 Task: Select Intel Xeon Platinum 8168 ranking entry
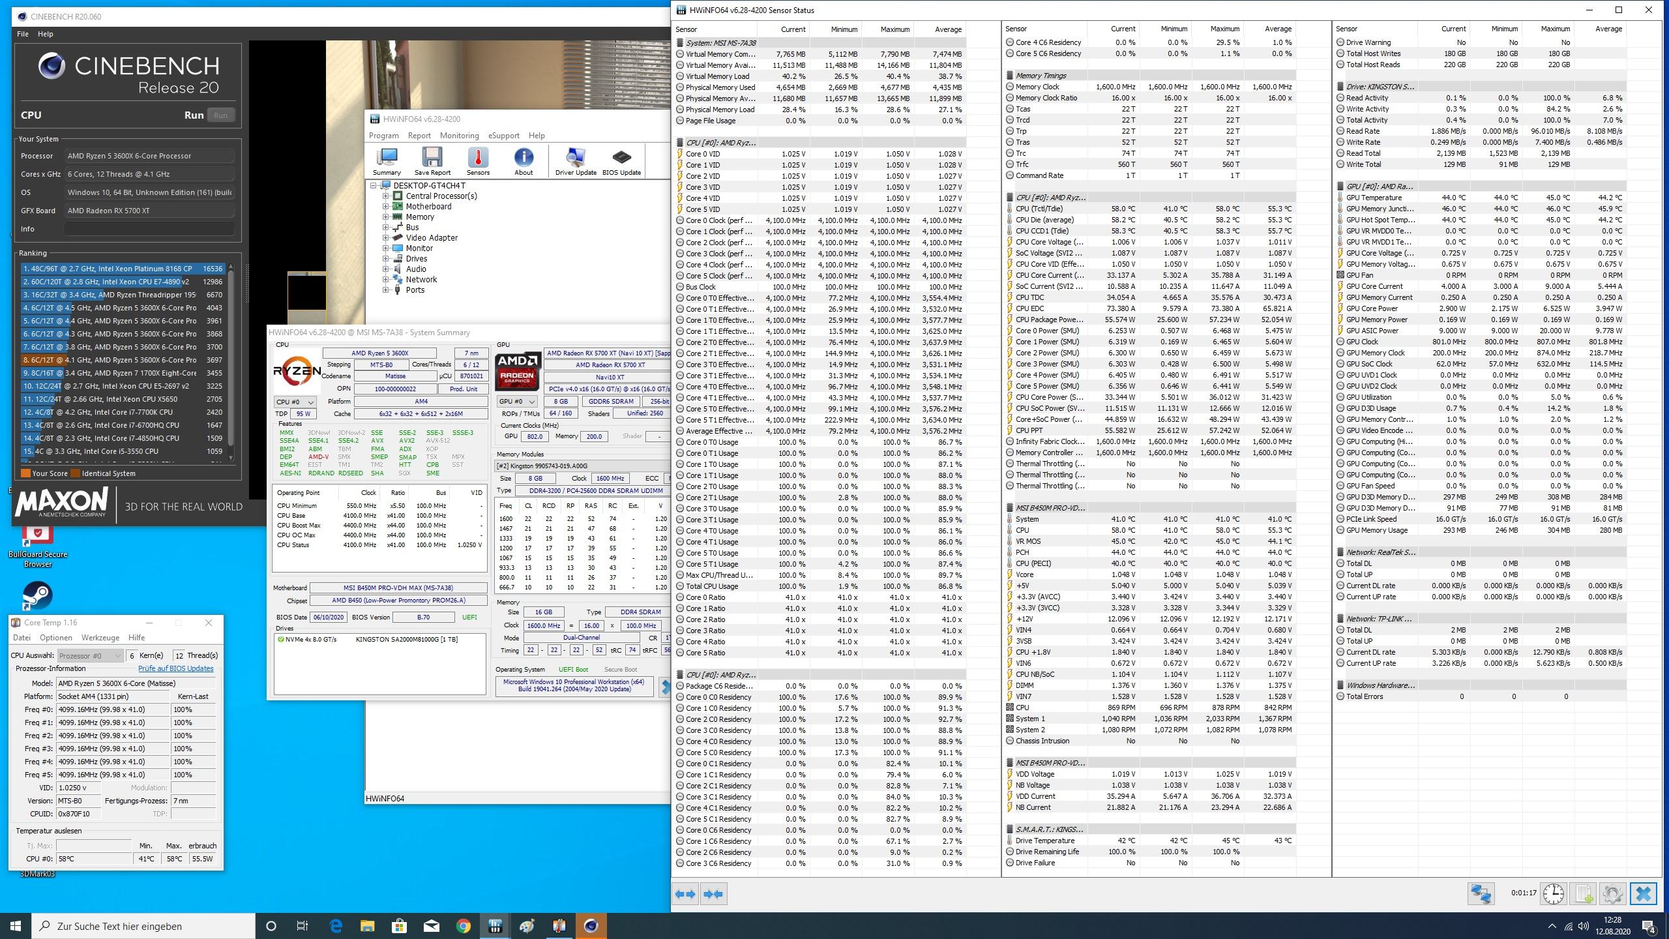123,269
